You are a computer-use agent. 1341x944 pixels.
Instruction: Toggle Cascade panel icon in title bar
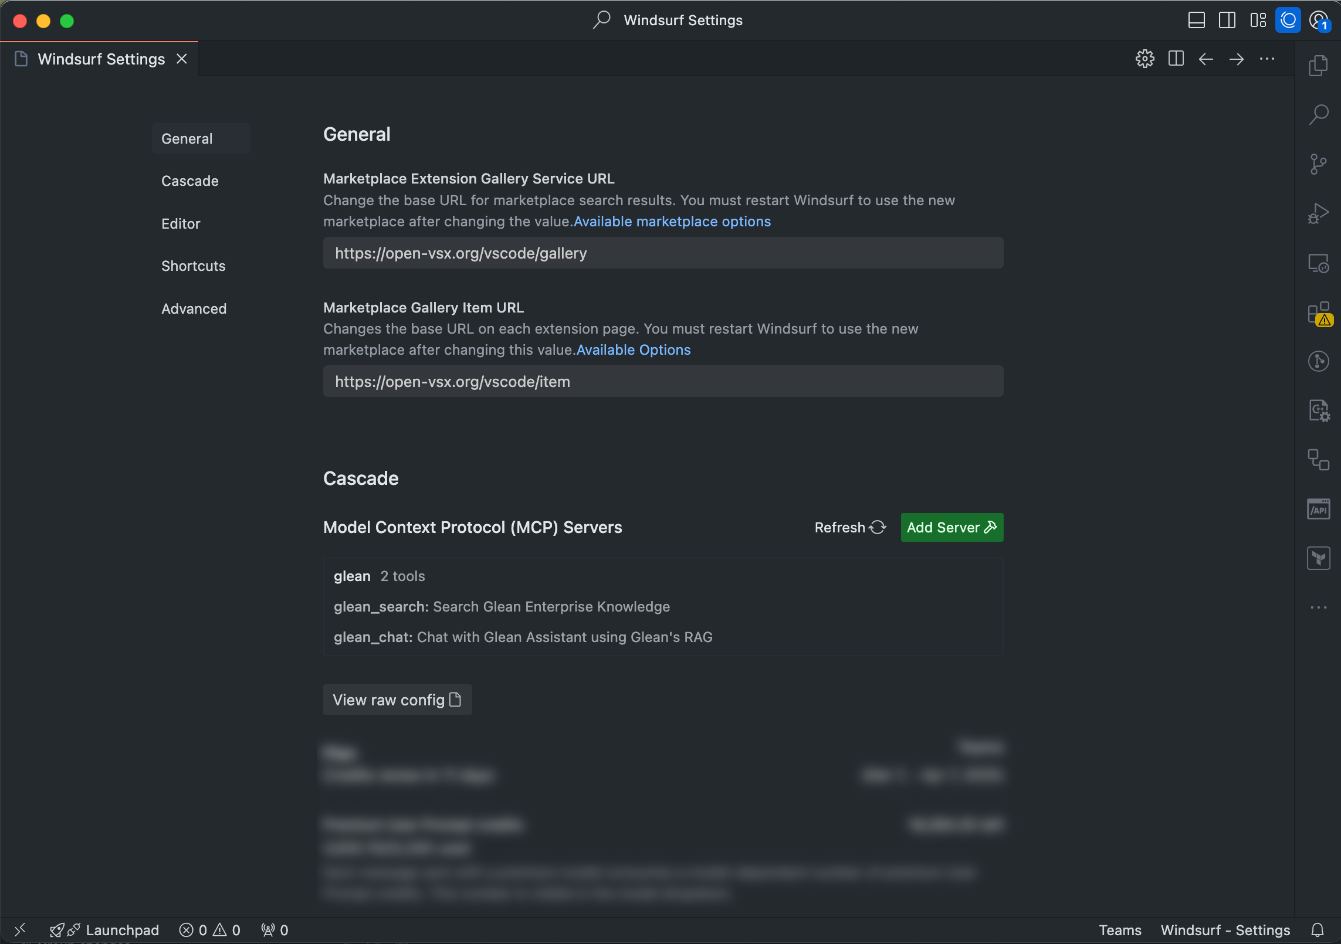(x=1288, y=21)
